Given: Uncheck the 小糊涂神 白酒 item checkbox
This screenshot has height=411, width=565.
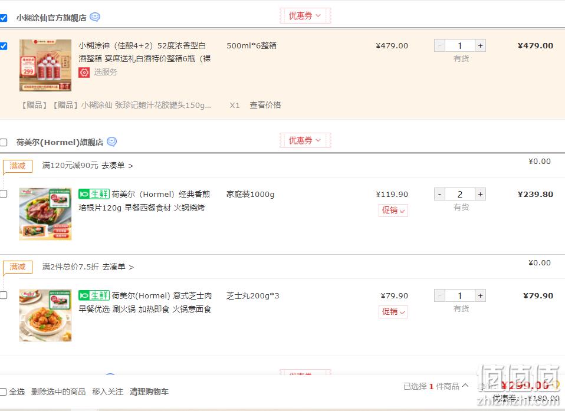Looking at the screenshot, I should 4,46.
